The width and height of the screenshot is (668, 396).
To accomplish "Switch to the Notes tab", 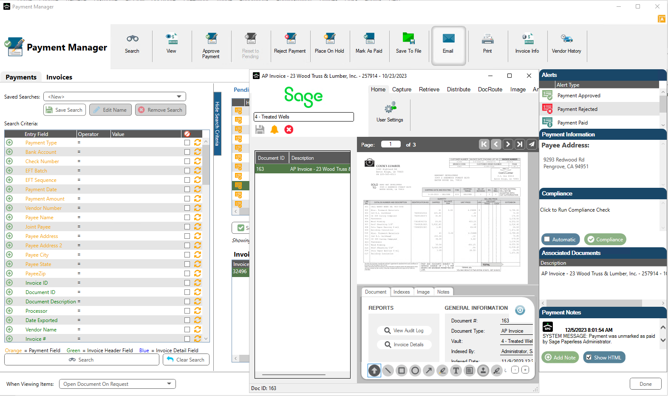I will 443,292.
